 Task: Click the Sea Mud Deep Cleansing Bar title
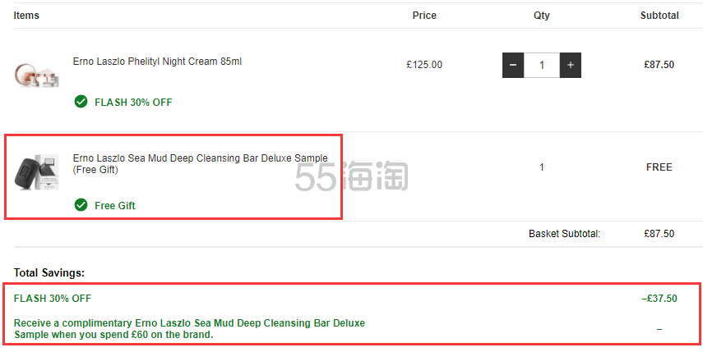[201, 164]
